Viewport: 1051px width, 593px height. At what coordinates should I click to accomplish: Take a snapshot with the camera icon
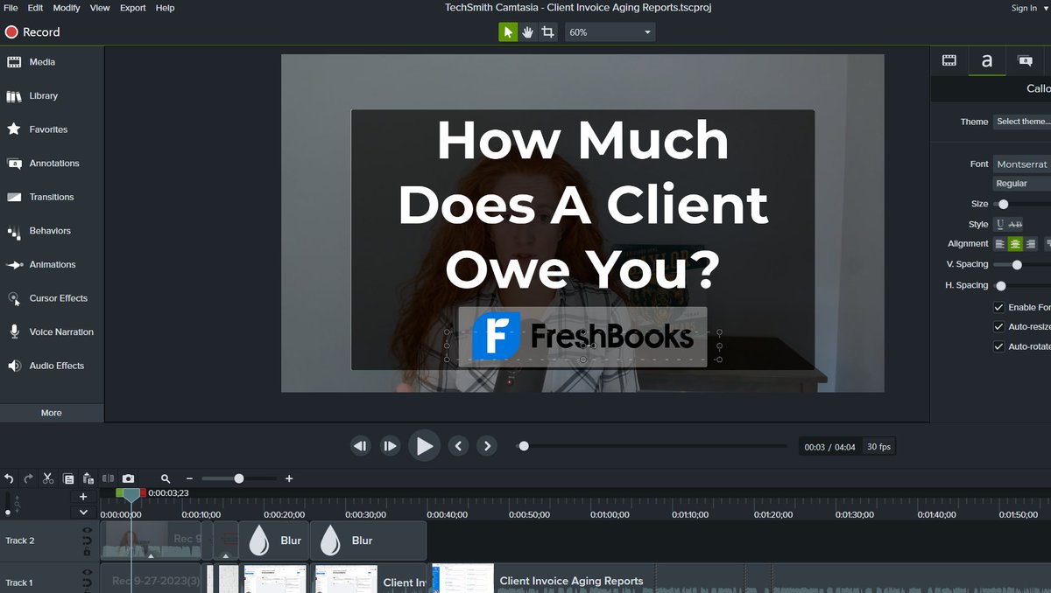point(129,478)
